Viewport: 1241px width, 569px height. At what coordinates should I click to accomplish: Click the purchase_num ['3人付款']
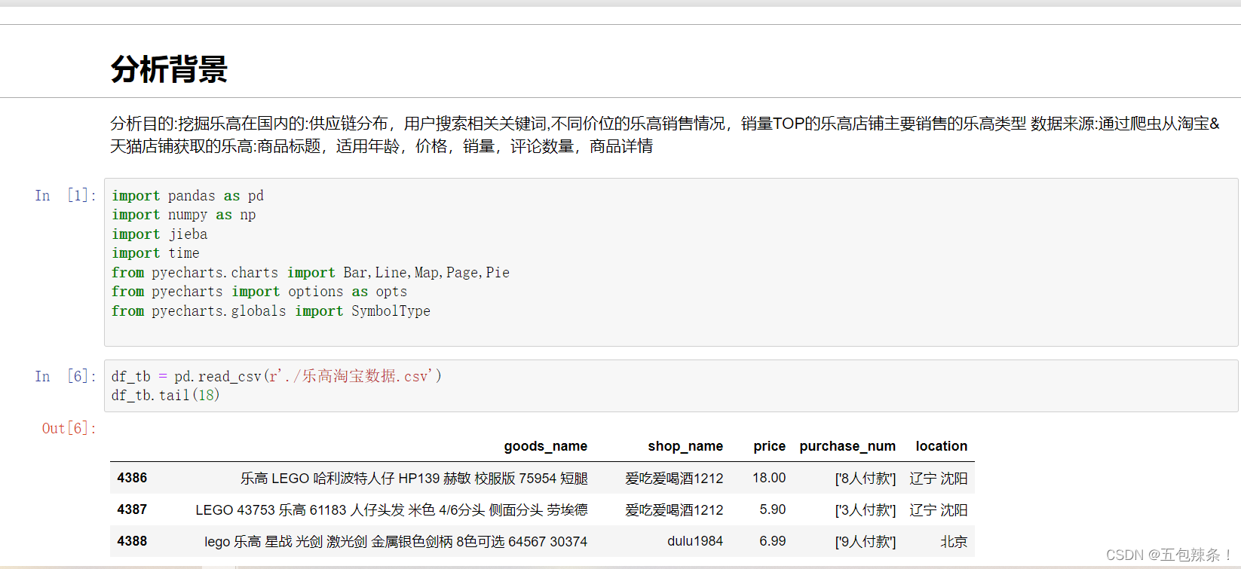point(866,510)
